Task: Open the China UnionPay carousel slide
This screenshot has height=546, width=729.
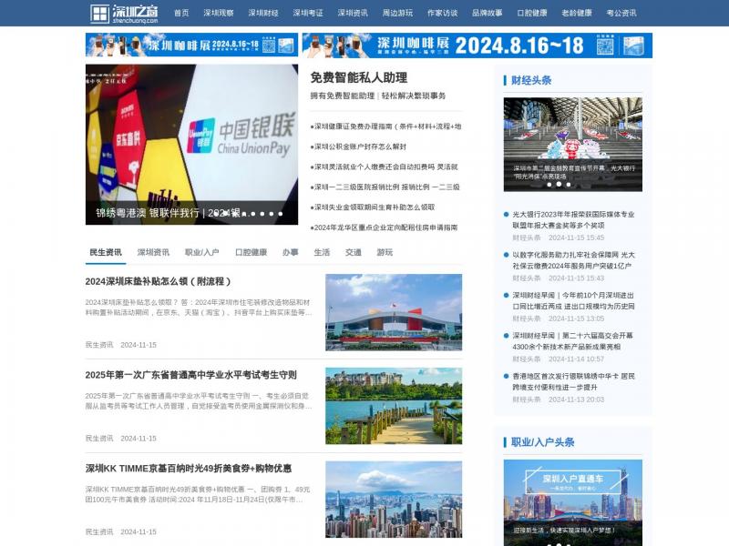Action: pos(191,144)
